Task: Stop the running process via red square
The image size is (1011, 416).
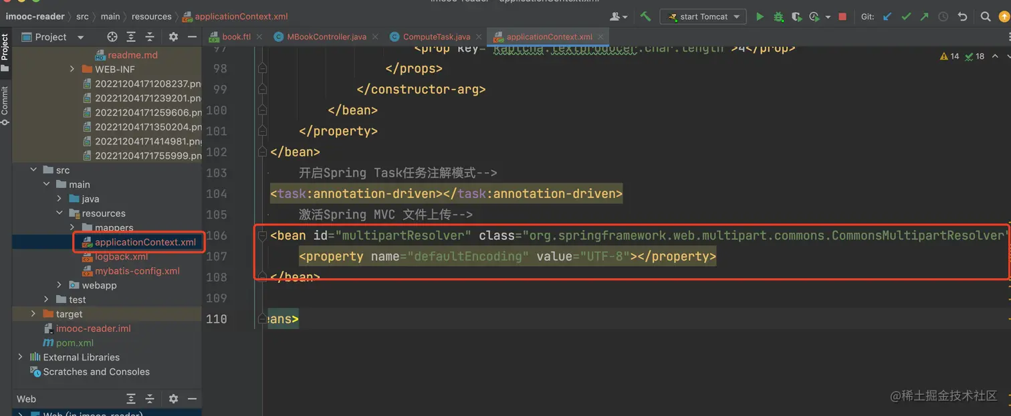Action: [x=842, y=17]
